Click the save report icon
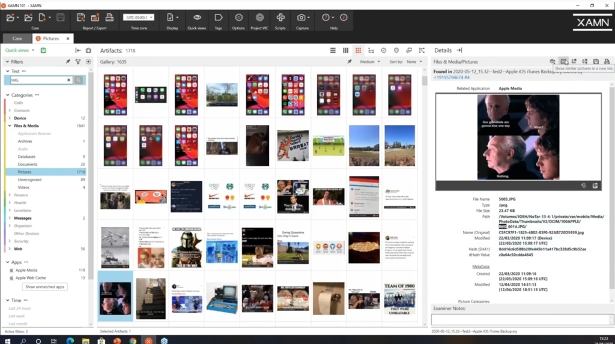The image size is (615, 344). pyautogui.click(x=80, y=17)
